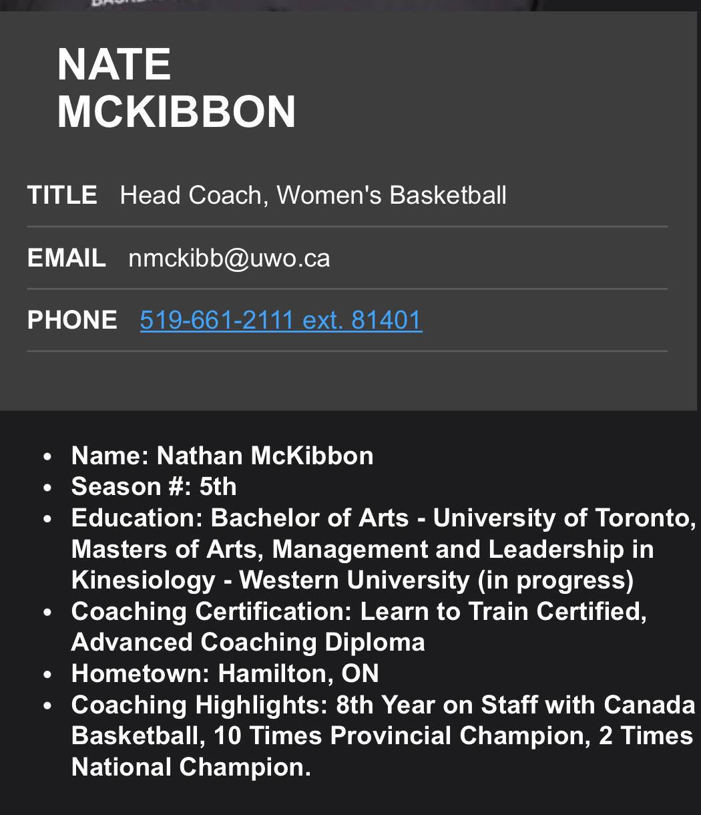Select the Nate McKibbon name heading
Viewport: 701px width, 815px height.
point(176,88)
